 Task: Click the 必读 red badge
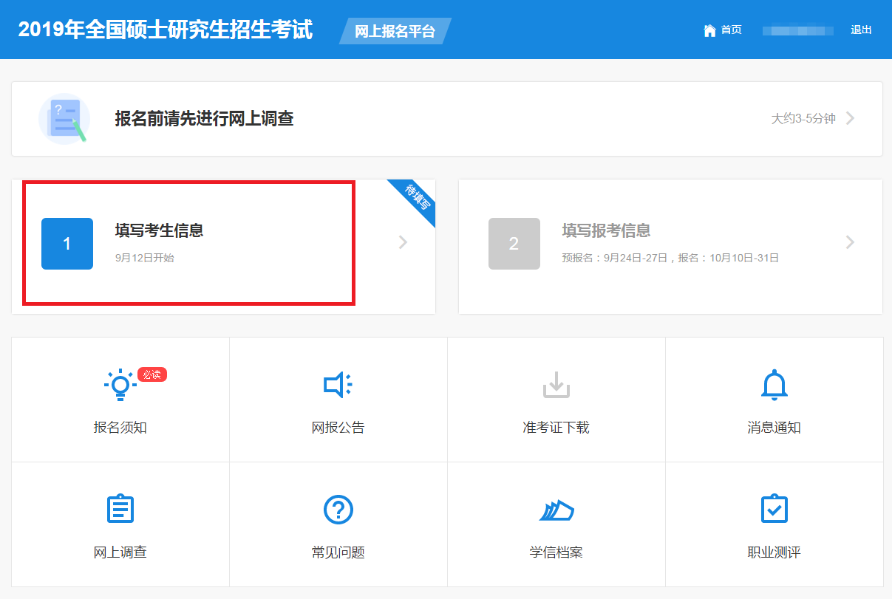tap(151, 374)
